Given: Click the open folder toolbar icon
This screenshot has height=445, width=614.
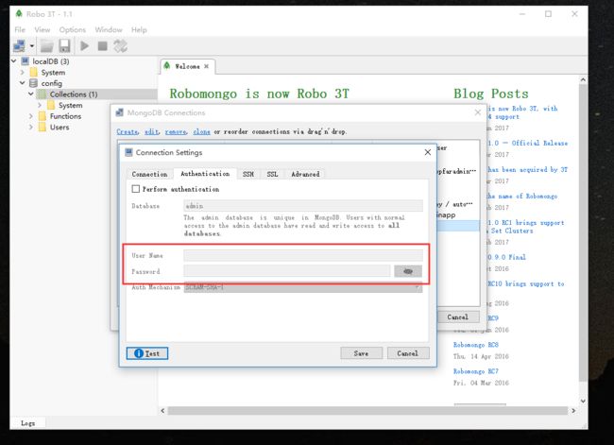Looking at the screenshot, I should coord(47,46).
